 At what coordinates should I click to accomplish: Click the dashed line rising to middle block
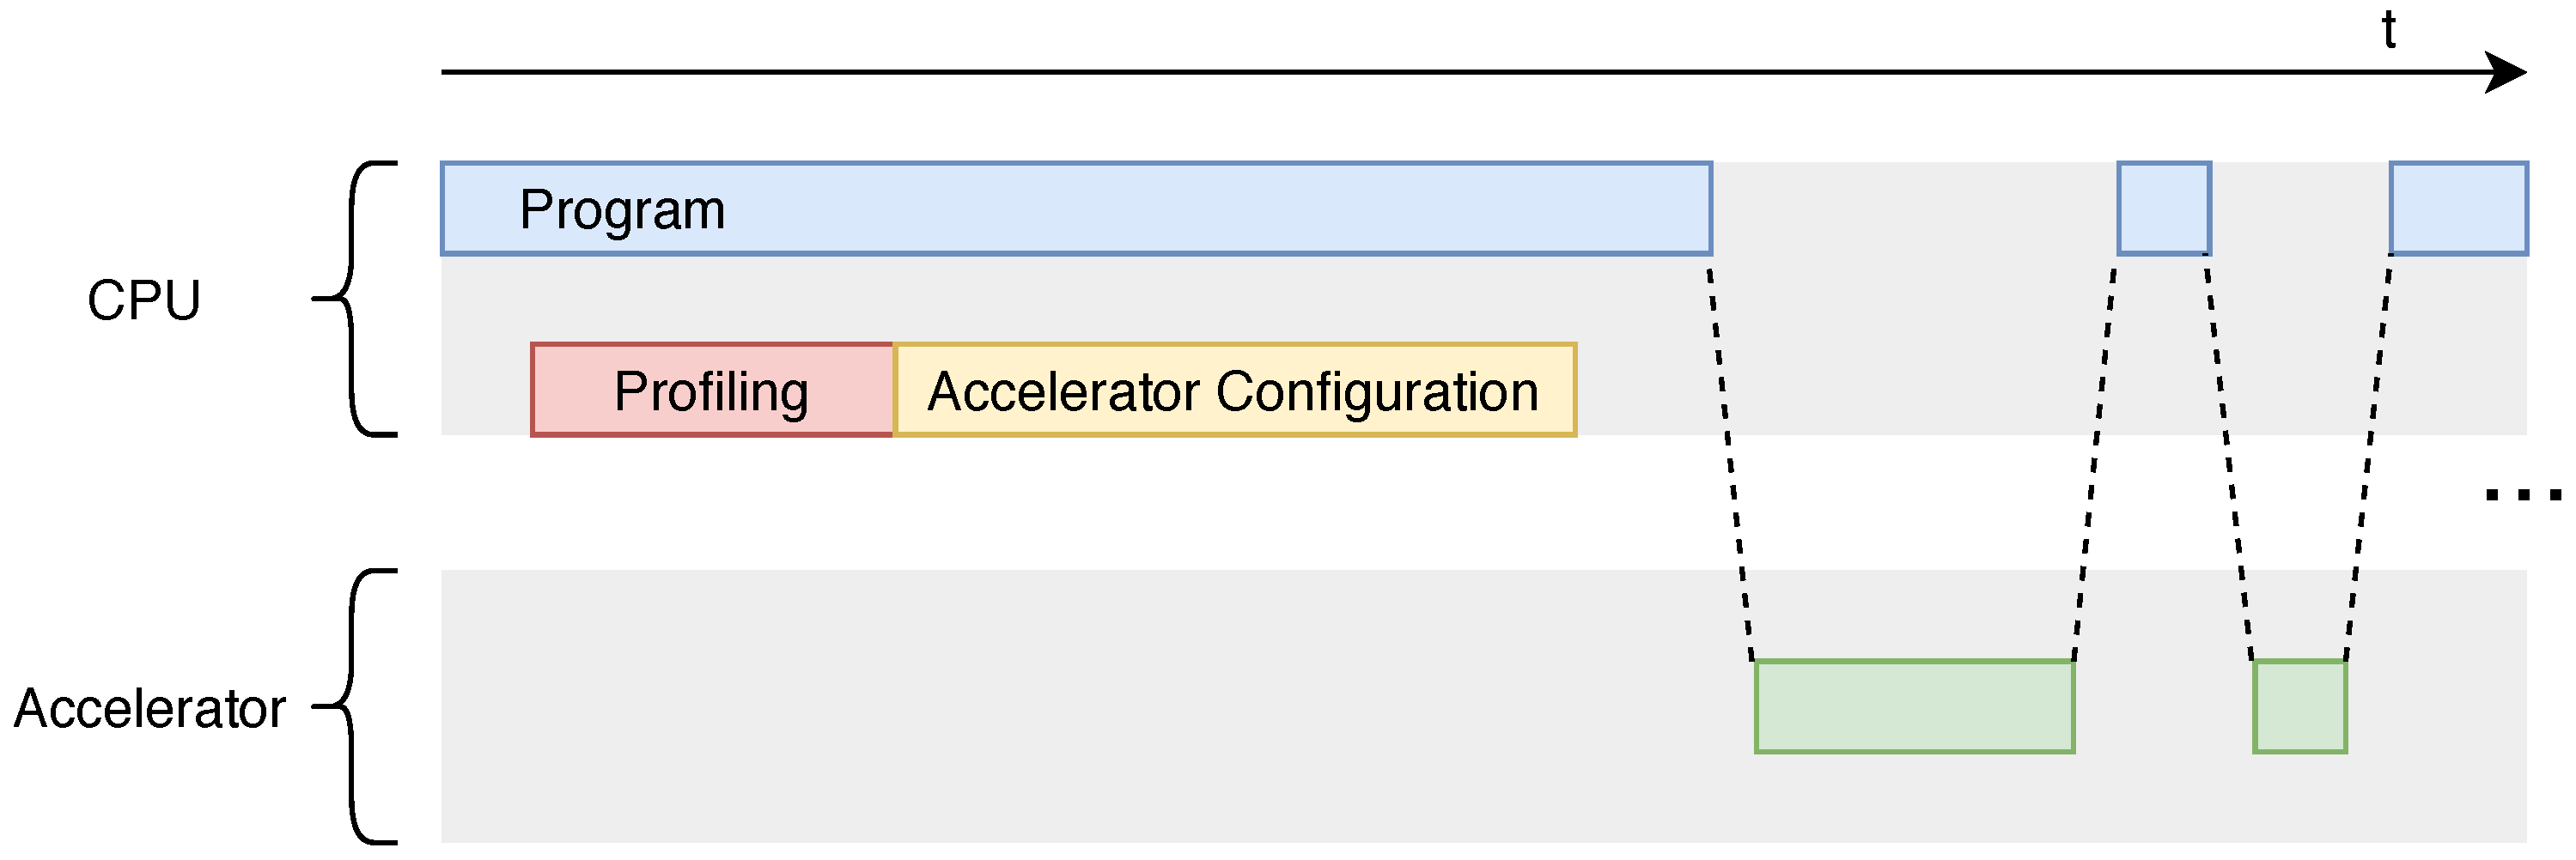click(x=2095, y=459)
